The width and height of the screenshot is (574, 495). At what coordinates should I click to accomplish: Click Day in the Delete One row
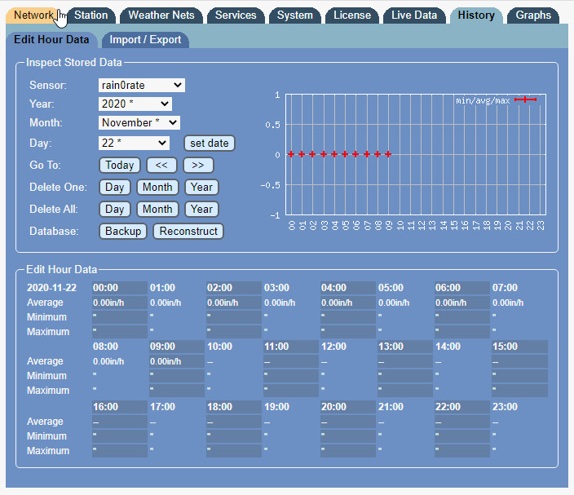pyautogui.click(x=115, y=187)
